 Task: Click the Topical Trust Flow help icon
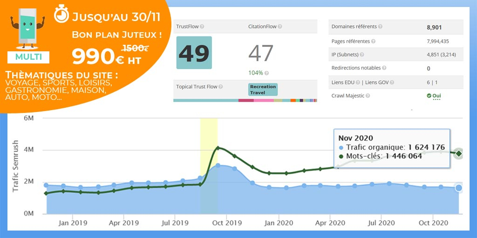(220, 87)
